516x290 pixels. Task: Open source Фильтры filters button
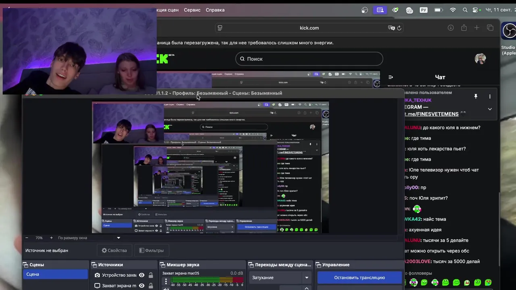click(152, 251)
